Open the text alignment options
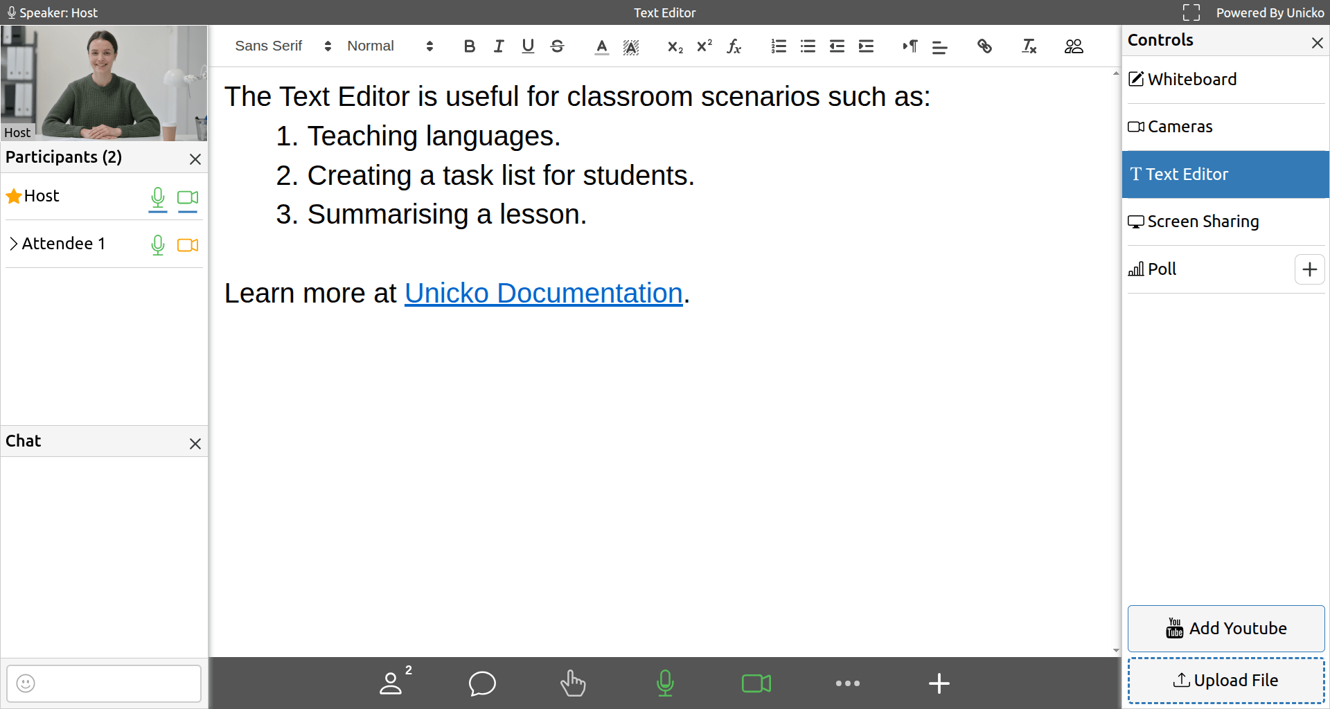 point(939,46)
